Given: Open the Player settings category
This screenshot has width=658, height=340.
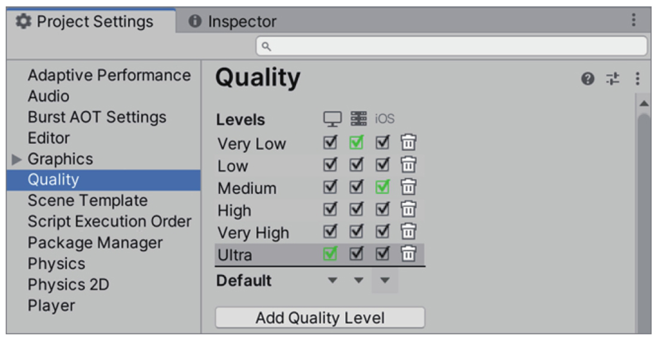Looking at the screenshot, I should click(x=51, y=305).
